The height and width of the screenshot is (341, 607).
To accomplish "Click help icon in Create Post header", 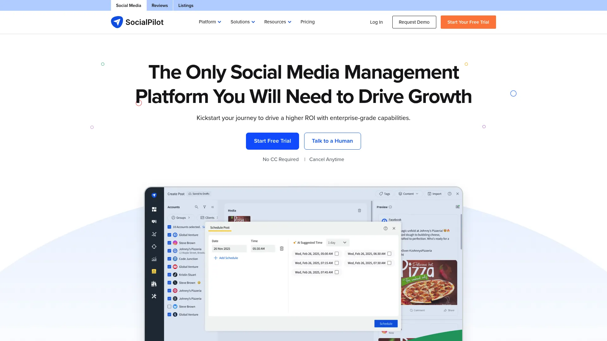I will [450, 194].
